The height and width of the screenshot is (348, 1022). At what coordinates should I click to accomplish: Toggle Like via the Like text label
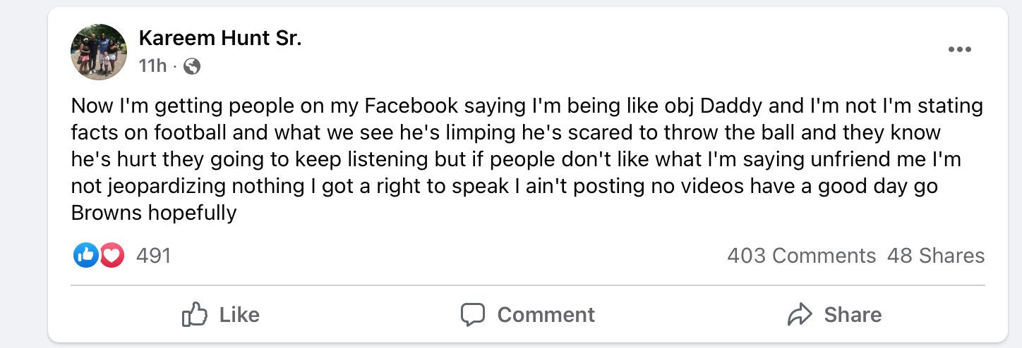pos(239,314)
